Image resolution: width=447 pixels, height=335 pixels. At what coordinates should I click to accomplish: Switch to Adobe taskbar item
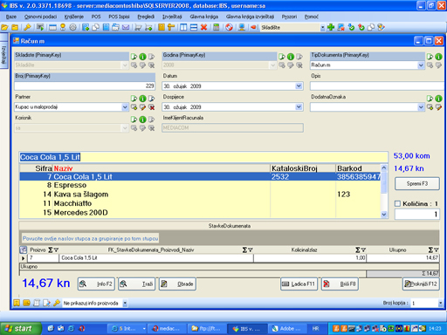coord(286,329)
